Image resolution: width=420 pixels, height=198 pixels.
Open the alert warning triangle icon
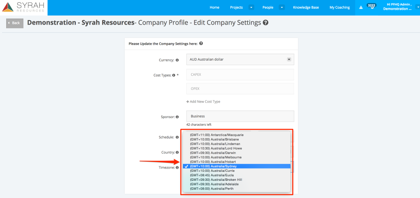(361, 8)
